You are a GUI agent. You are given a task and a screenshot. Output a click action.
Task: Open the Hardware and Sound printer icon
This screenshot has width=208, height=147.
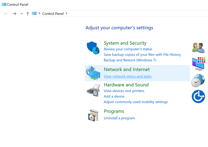point(93,90)
